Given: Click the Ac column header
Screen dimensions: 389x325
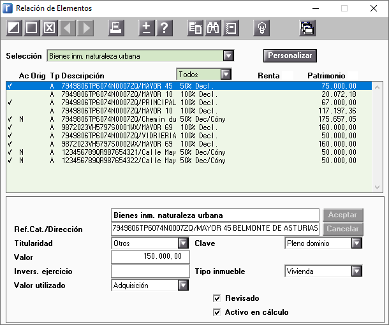Looking at the screenshot, I should 24,76.
